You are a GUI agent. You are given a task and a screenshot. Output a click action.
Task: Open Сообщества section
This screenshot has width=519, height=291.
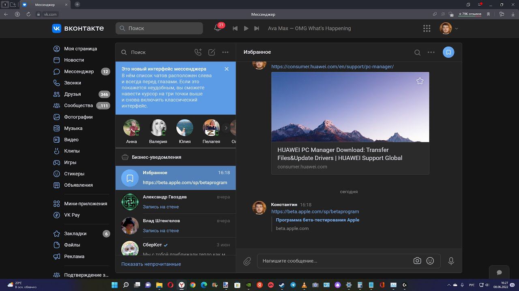pos(78,105)
